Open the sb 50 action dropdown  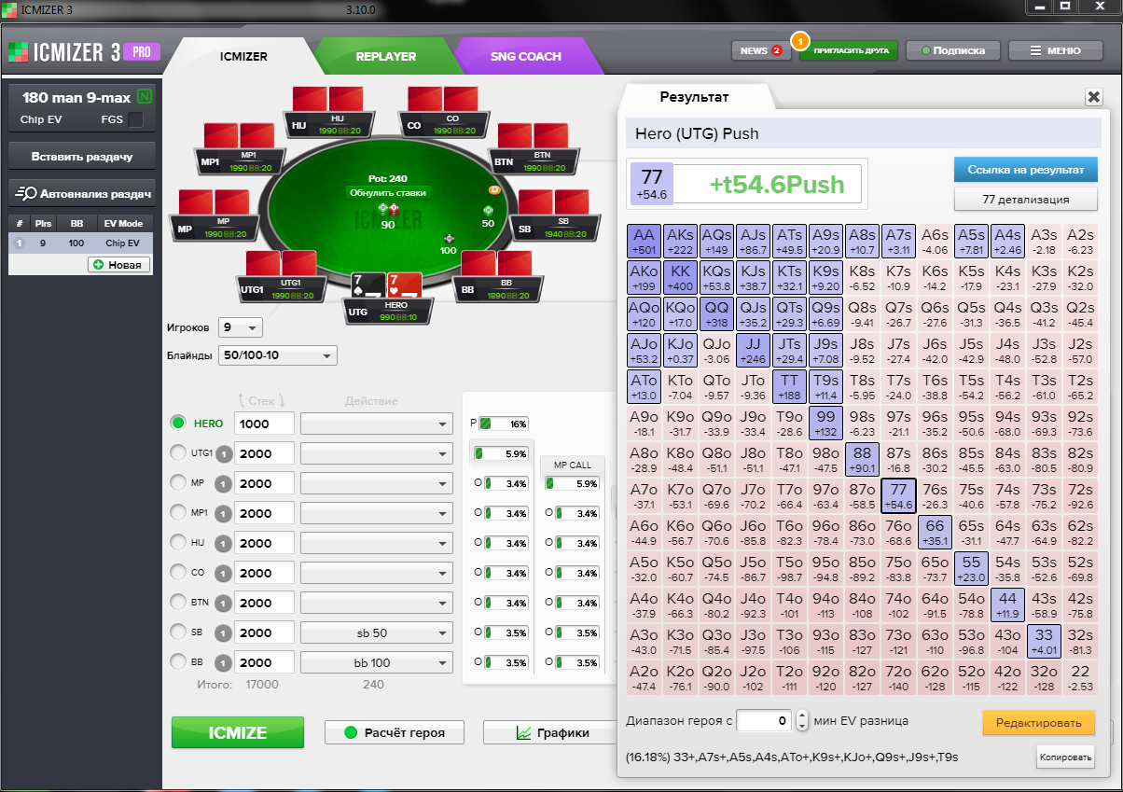click(x=377, y=632)
